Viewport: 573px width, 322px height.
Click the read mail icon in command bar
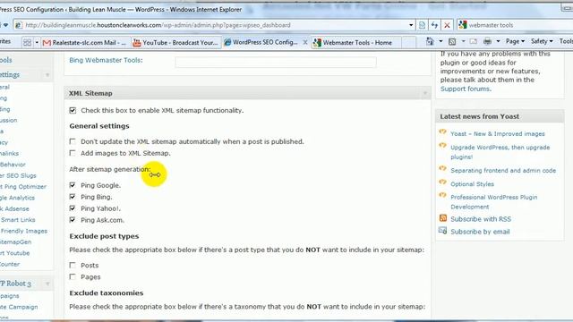pos(474,42)
